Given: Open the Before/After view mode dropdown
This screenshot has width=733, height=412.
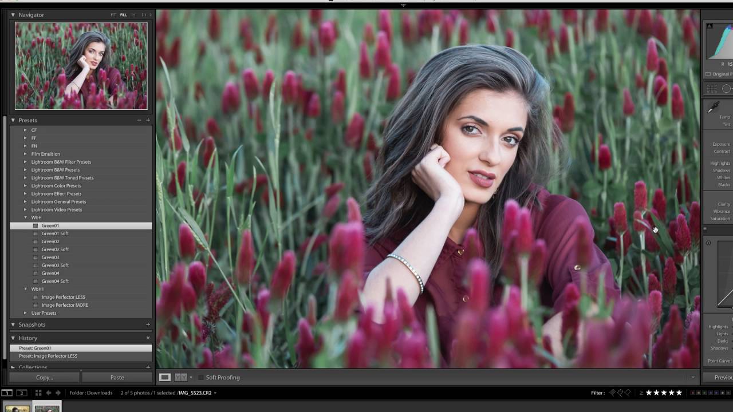Looking at the screenshot, I should click(191, 378).
